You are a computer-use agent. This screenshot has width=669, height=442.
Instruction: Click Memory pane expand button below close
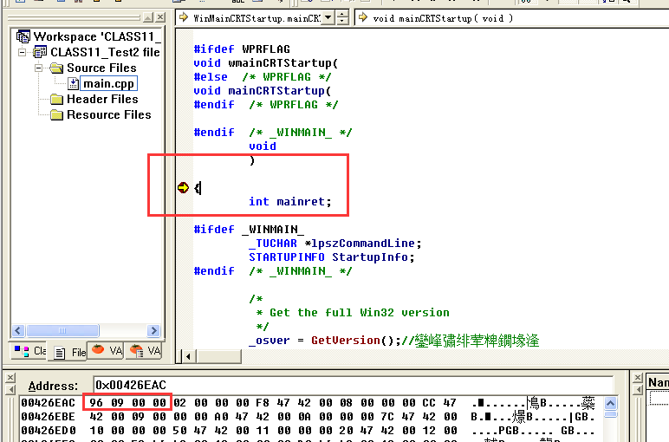(10, 389)
